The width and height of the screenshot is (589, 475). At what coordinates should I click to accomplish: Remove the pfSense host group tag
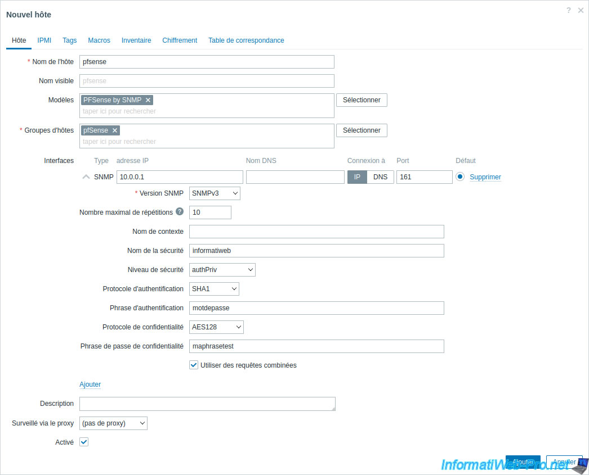tap(114, 130)
